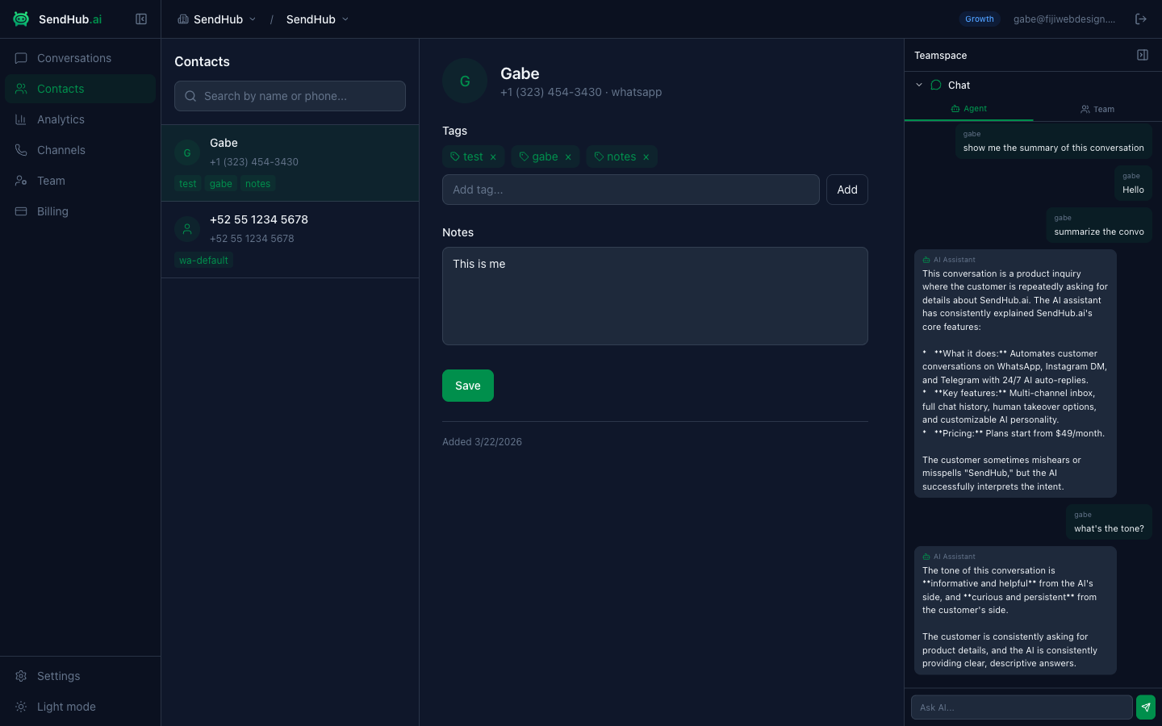1162x726 pixels.
Task: Open Contacts in the sidebar
Action: tap(80, 89)
